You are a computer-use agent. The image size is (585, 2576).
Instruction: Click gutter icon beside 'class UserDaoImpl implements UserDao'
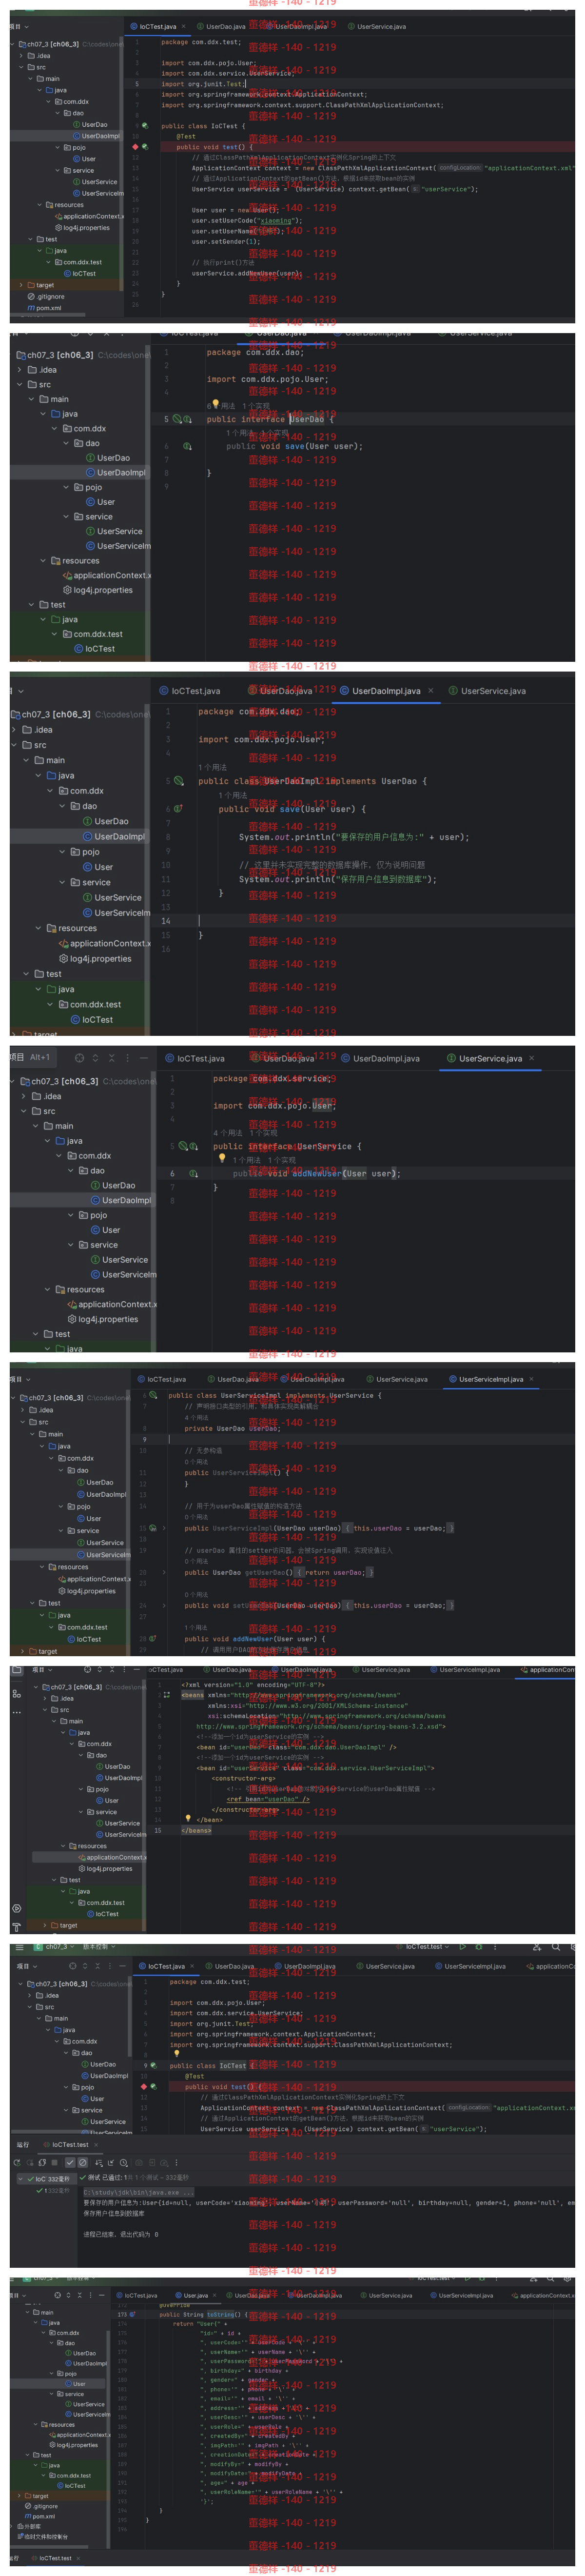point(179,781)
